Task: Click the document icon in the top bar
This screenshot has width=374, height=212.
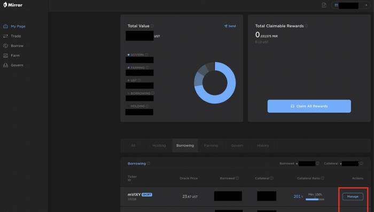Action: tap(324, 5)
